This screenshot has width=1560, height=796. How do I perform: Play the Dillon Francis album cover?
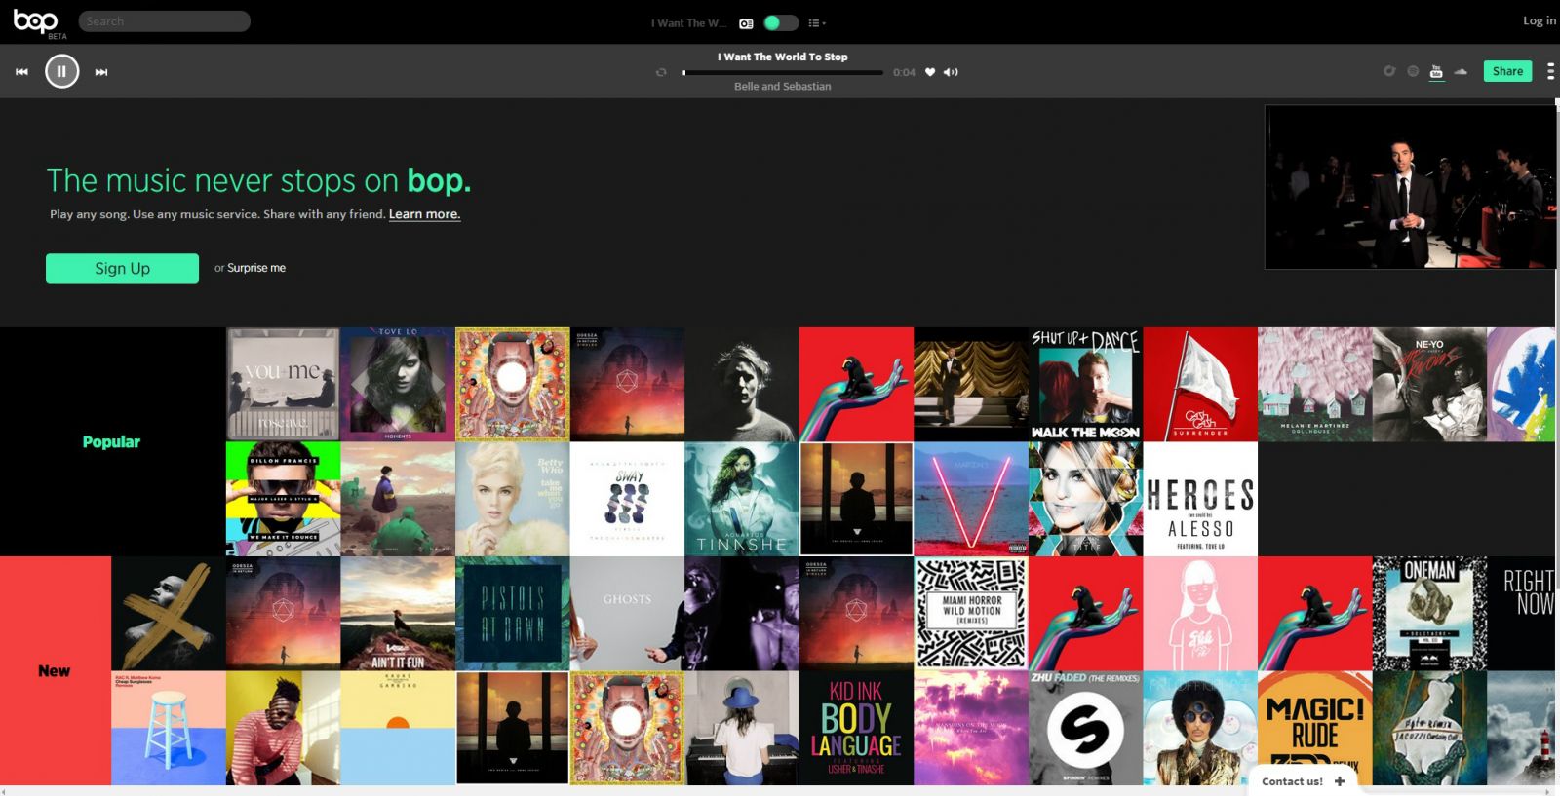coord(283,499)
